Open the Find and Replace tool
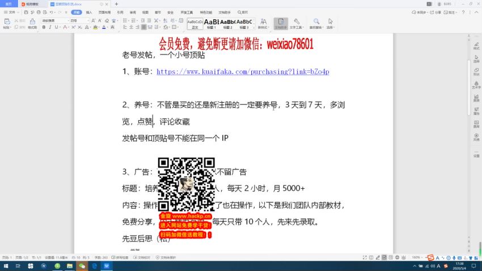The height and width of the screenshot is (271, 482). coord(316,23)
